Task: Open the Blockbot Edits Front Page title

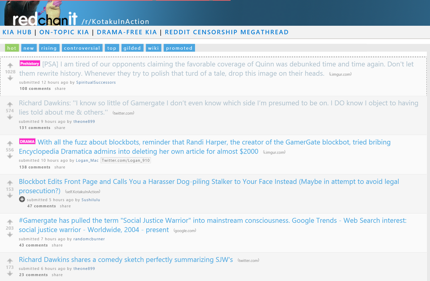Action: [209, 186]
